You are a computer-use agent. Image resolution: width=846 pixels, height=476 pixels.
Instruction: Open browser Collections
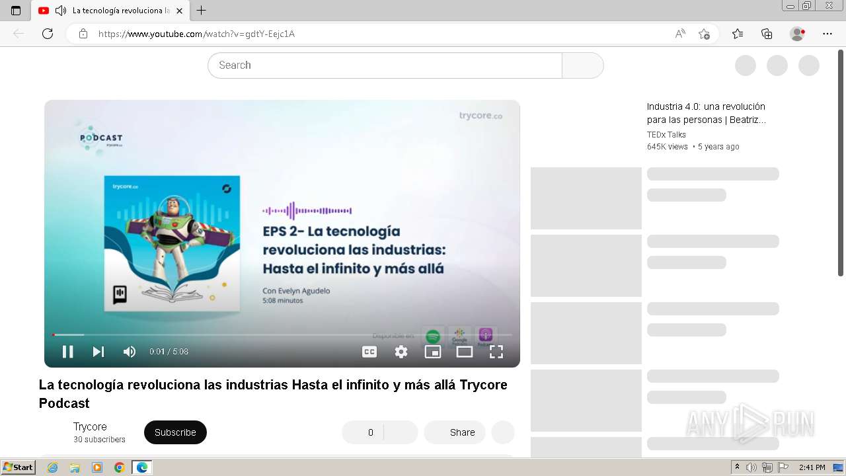(767, 34)
